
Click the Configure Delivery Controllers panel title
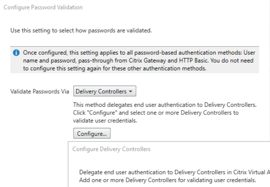point(111,149)
